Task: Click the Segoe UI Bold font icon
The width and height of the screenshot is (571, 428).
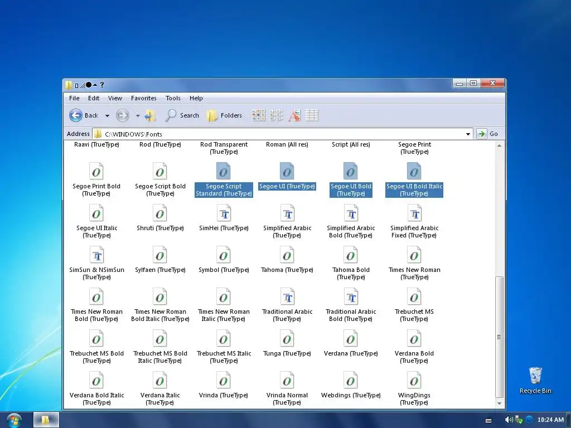Action: [351, 171]
